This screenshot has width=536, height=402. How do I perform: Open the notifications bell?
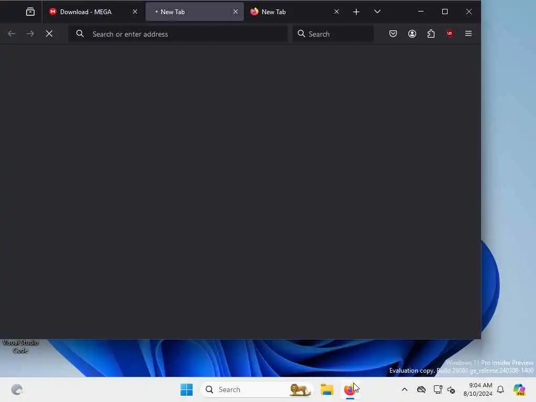click(x=500, y=389)
